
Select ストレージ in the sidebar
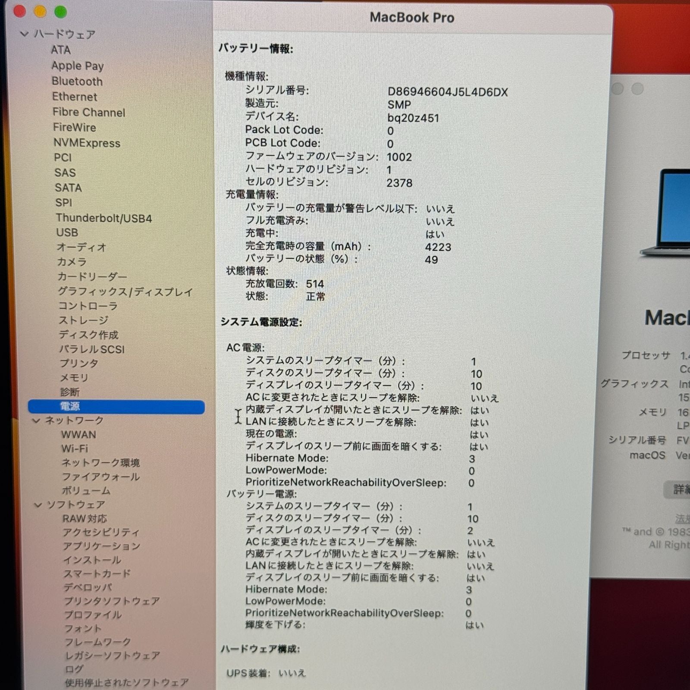point(84,320)
